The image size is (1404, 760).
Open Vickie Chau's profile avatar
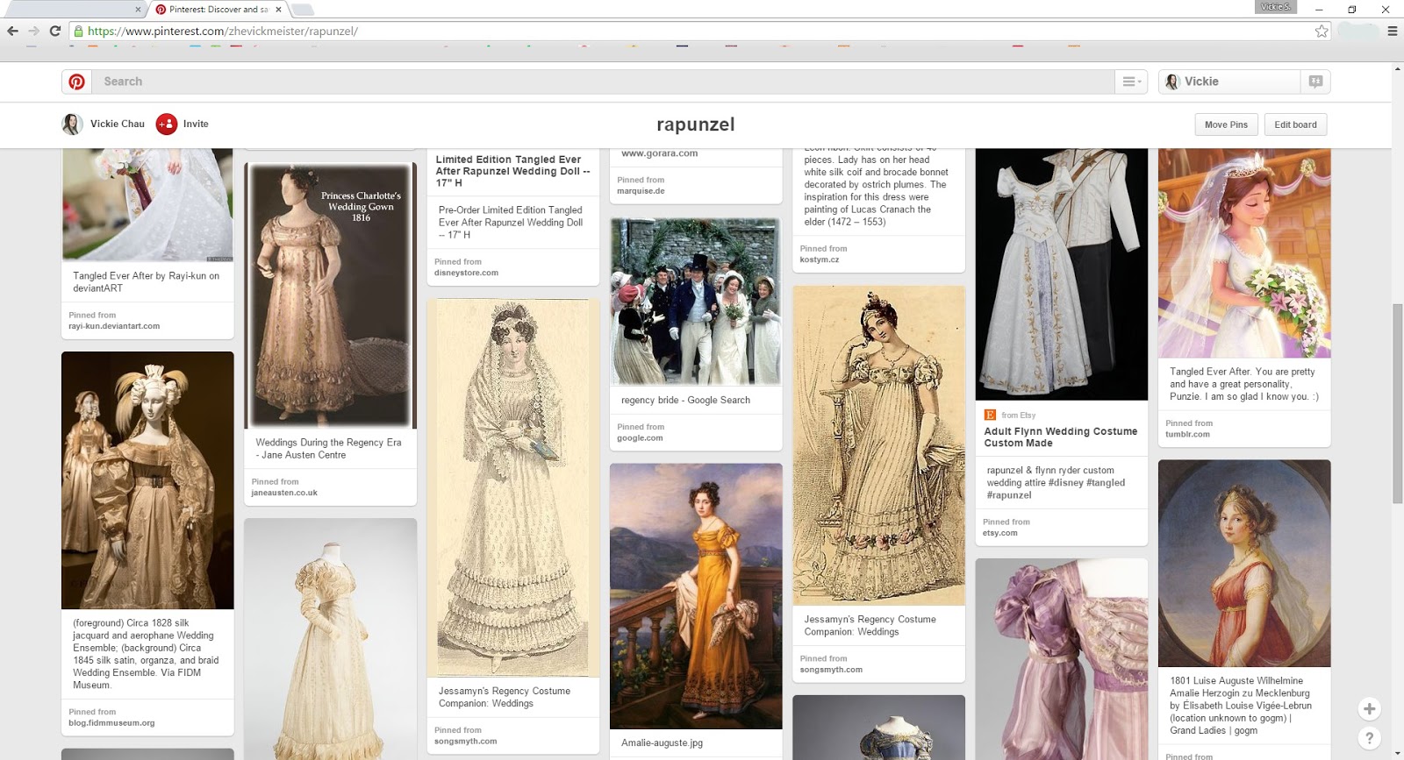(x=72, y=124)
